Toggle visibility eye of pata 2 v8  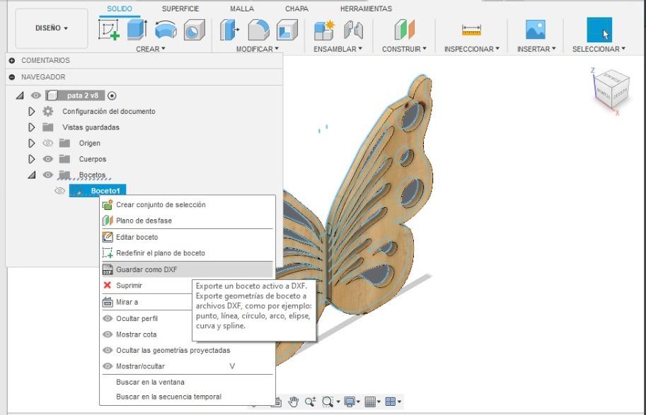coord(36,95)
